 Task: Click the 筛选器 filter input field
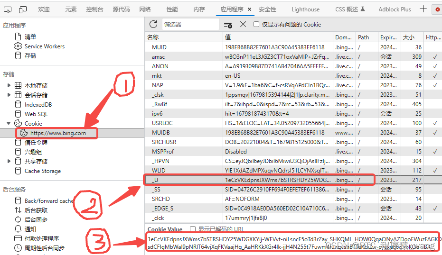pos(190,25)
